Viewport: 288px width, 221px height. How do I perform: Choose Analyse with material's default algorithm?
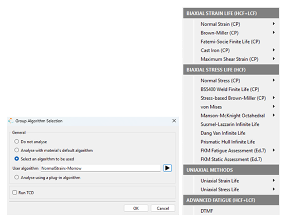click(x=16, y=150)
